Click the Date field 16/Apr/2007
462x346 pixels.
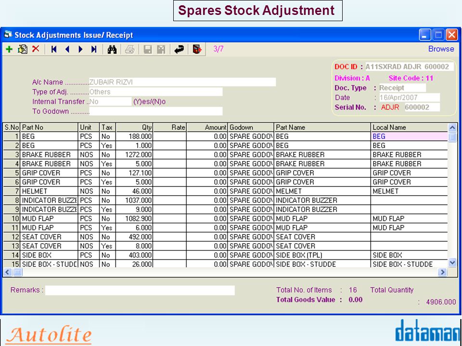tap(409, 98)
